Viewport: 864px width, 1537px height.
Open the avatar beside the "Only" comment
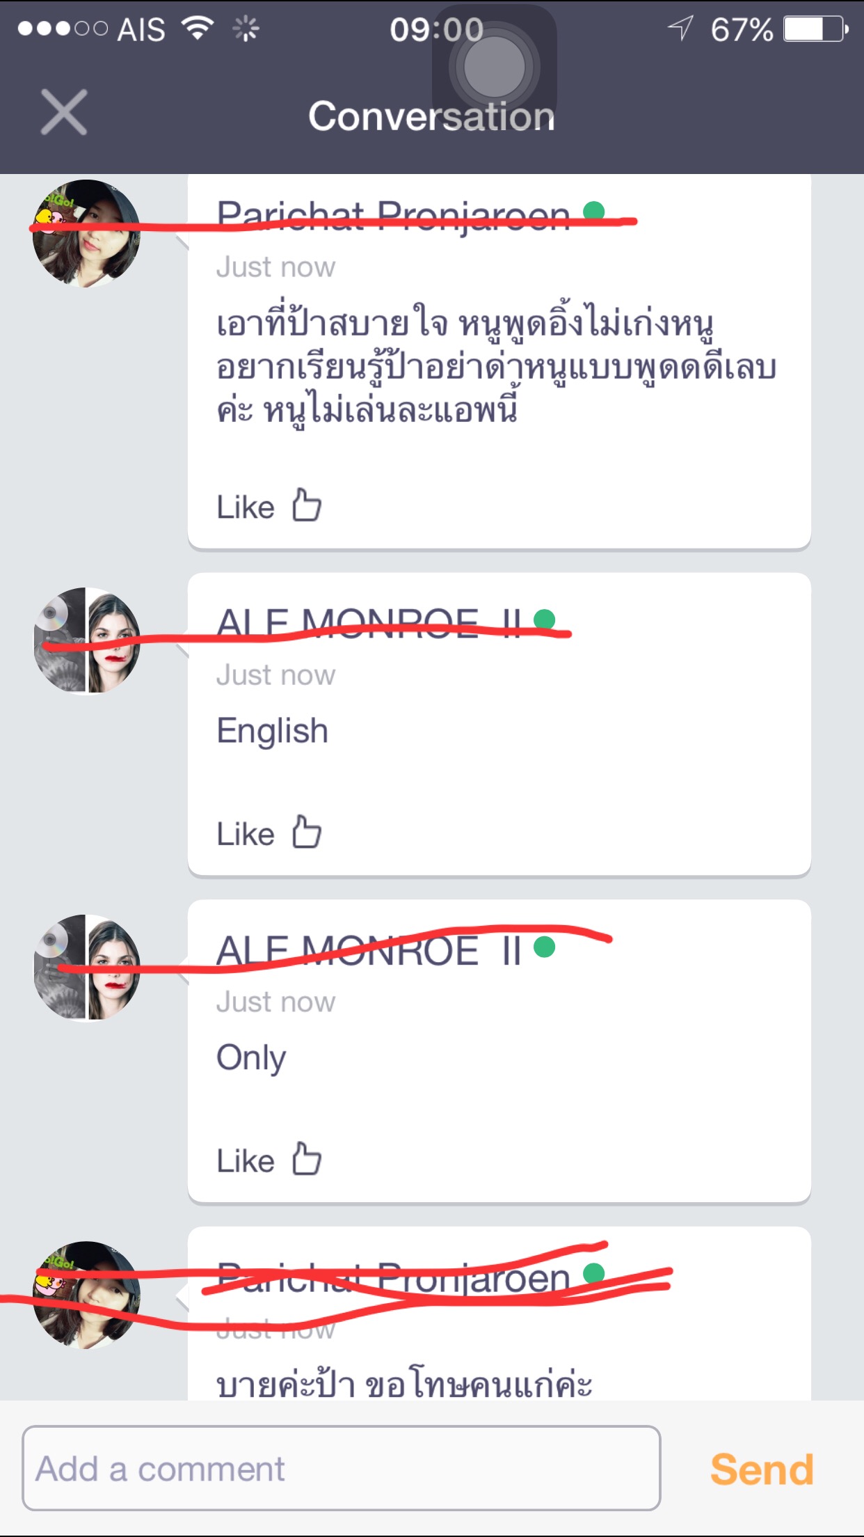(x=86, y=968)
